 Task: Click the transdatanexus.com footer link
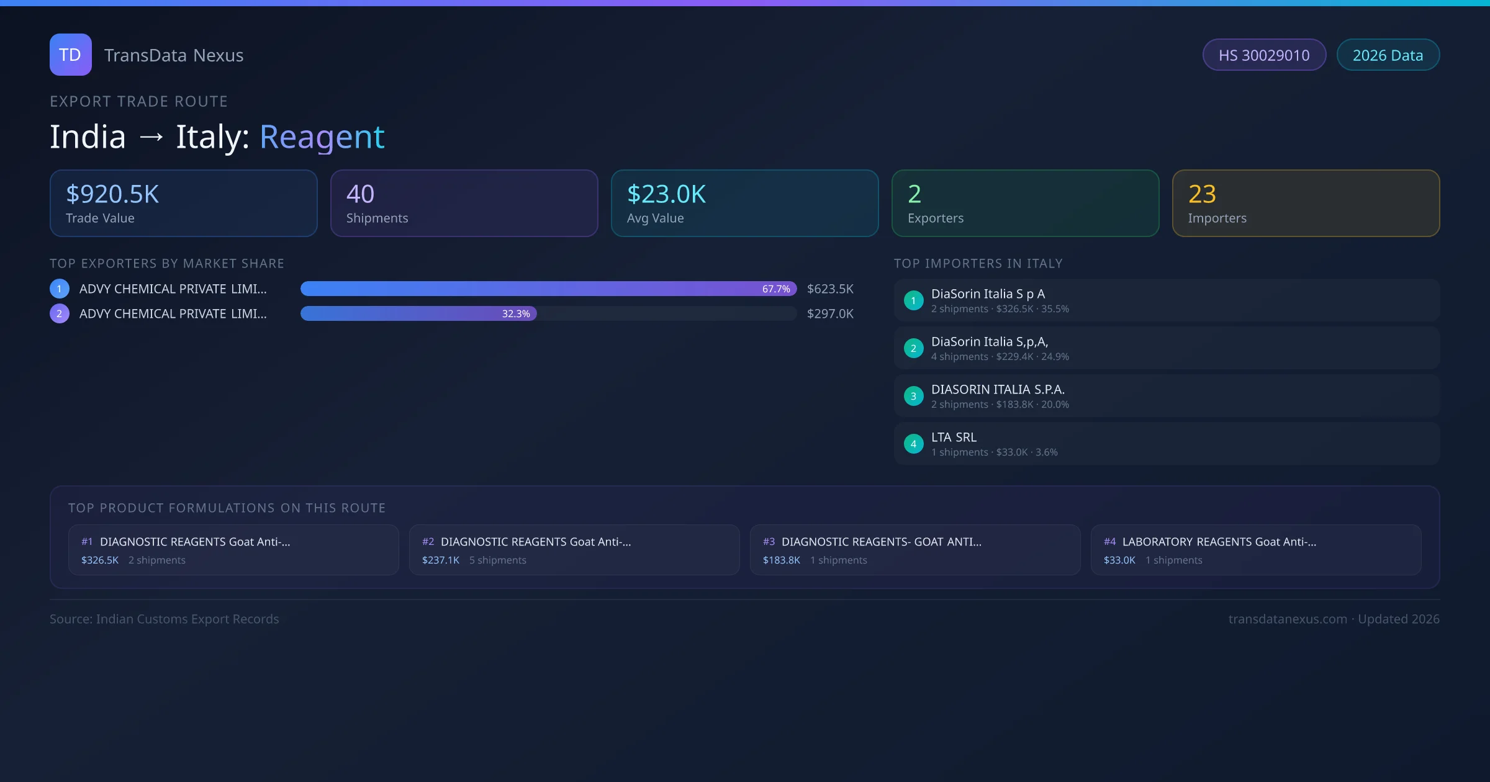(x=1288, y=619)
